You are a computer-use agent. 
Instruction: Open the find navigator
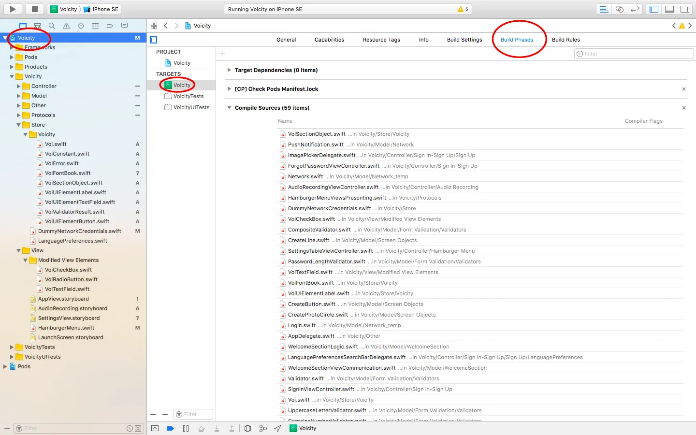tap(52, 26)
